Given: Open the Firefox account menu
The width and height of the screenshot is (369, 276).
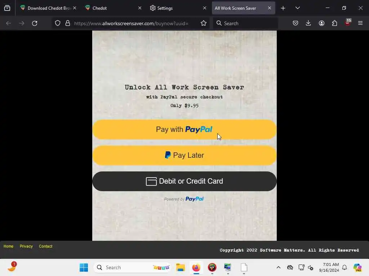Looking at the screenshot, I should [x=321, y=23].
